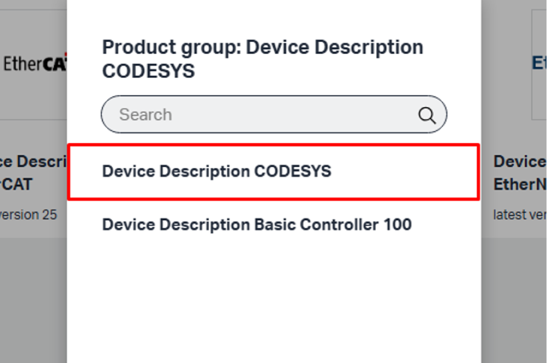This screenshot has width=549, height=363.
Task: Click the right card's image frame
Action: tap(539, 65)
